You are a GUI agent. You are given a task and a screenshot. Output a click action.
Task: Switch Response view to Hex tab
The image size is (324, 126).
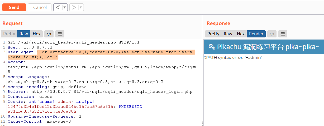(x=241, y=34)
